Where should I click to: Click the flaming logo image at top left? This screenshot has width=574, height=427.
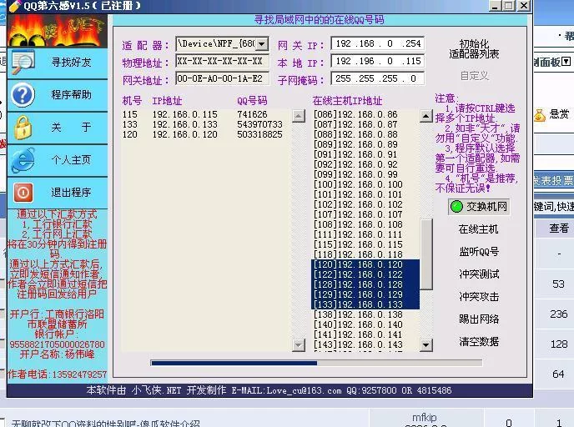click(57, 31)
